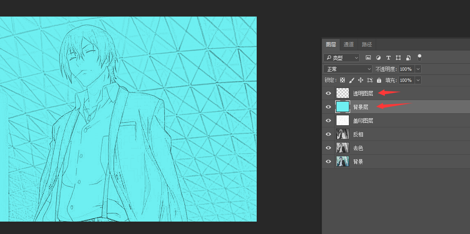470x234 pixels.
Task: Expand the 不透明度 slider arrow
Action: (x=418, y=69)
